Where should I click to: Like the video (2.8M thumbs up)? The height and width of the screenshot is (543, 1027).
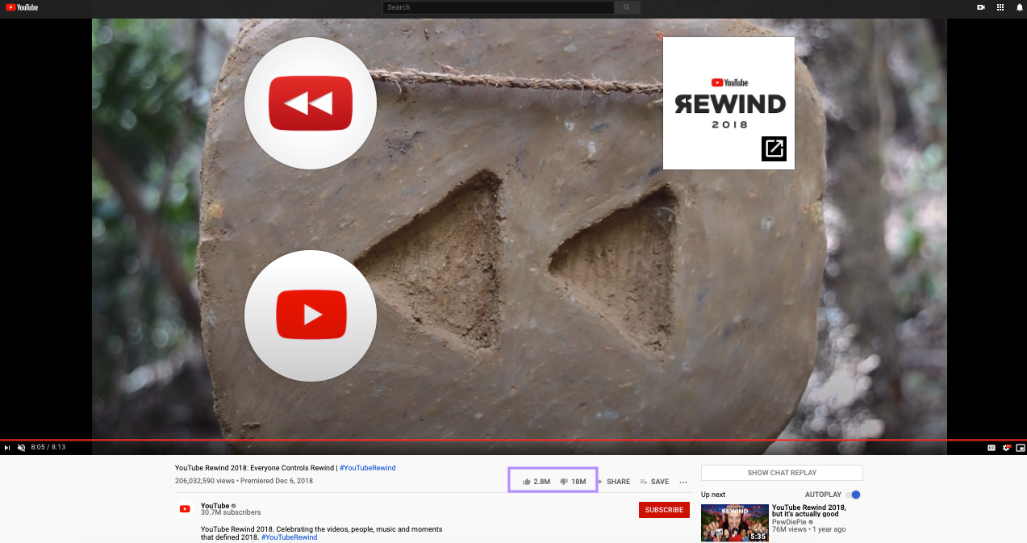coord(536,482)
